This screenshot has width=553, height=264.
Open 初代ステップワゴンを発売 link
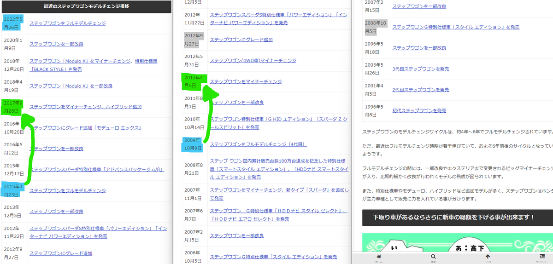point(419,110)
